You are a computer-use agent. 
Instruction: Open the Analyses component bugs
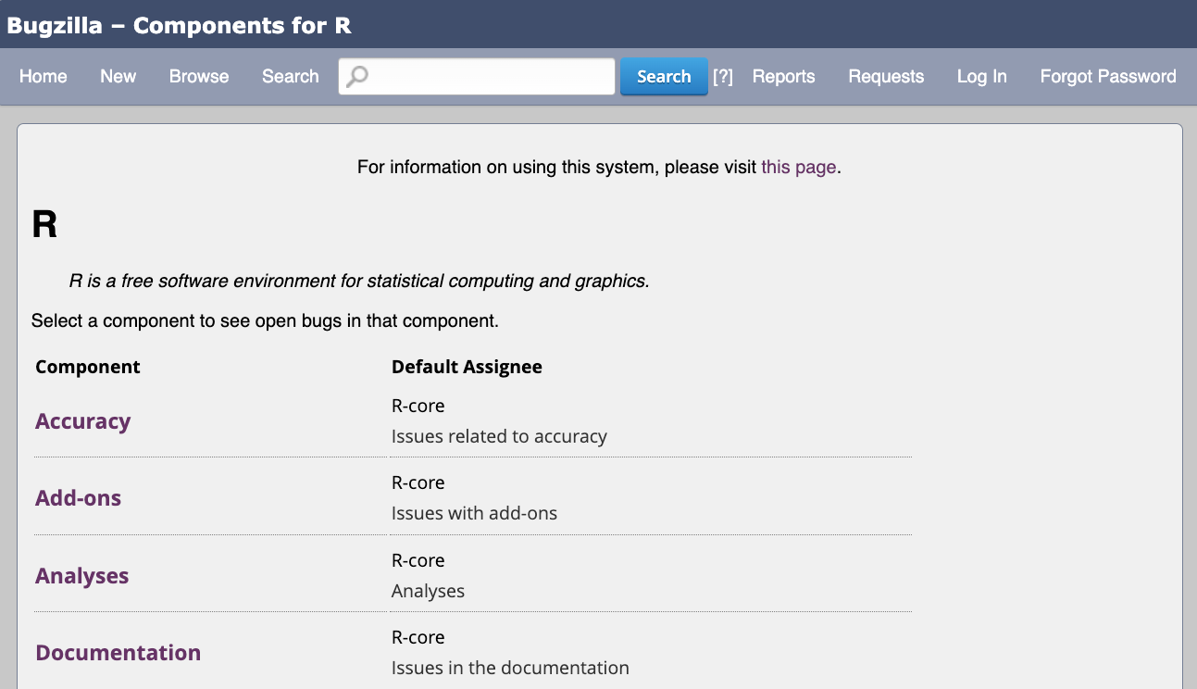81,576
